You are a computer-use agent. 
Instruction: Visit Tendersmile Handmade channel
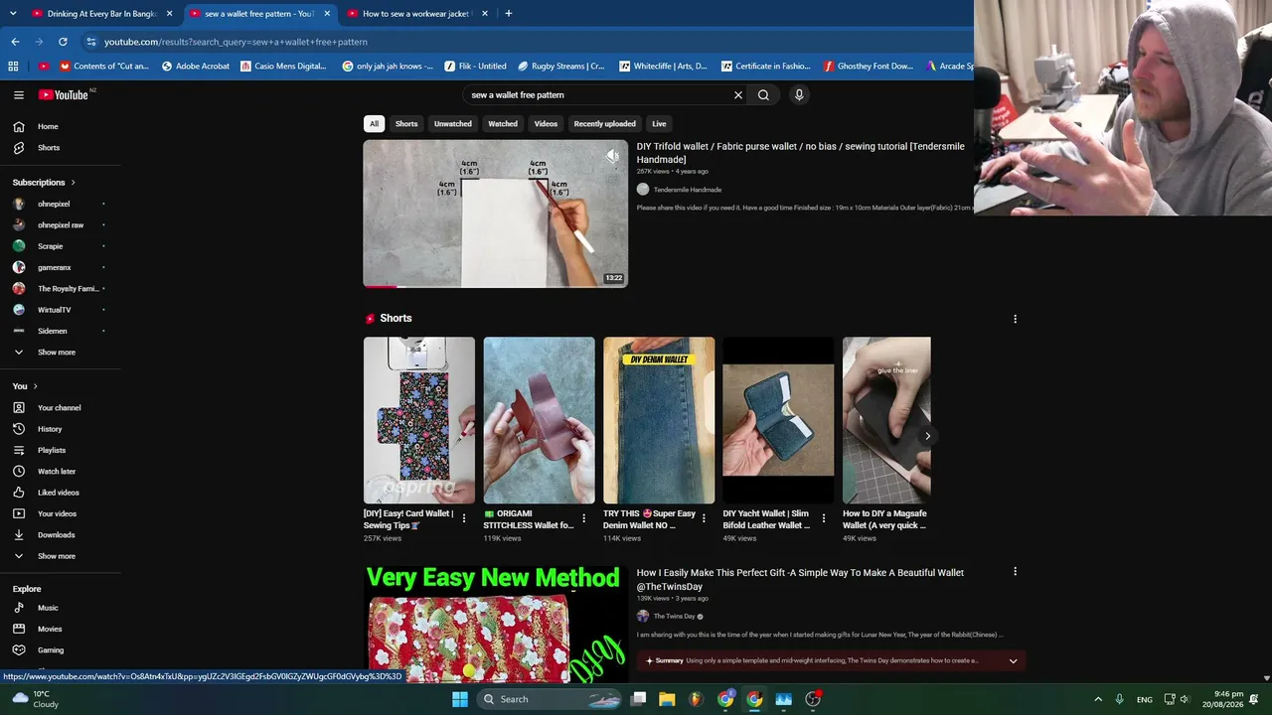point(687,190)
